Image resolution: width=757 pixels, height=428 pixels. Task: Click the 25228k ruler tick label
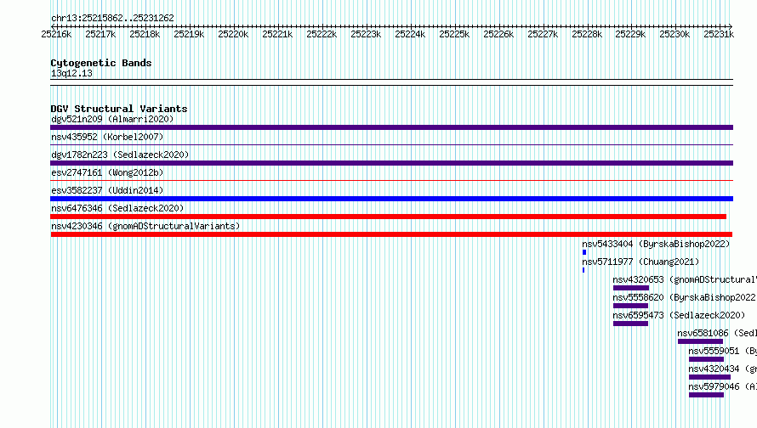click(587, 35)
